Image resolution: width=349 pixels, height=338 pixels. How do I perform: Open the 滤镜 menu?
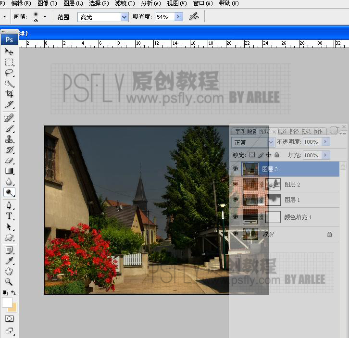[125, 3]
